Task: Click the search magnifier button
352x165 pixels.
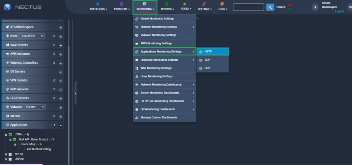Action: [x=270, y=7]
